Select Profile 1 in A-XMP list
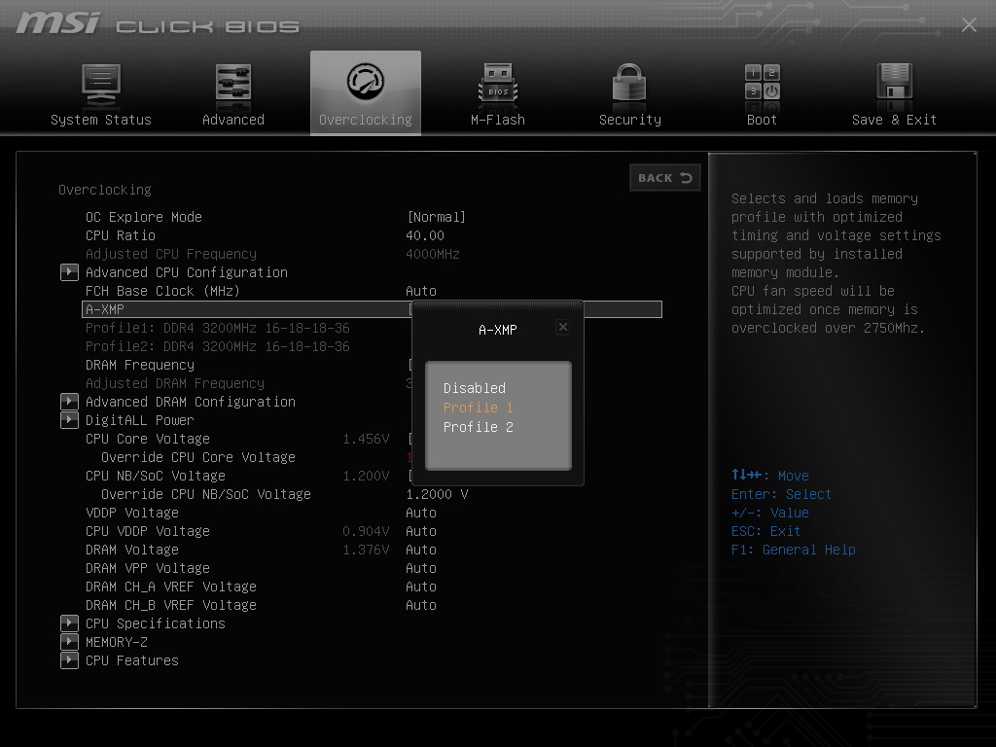The image size is (996, 747). 478,408
